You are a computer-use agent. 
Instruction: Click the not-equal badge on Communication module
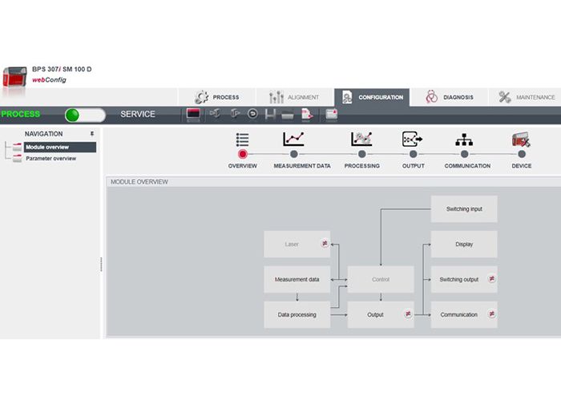491,314
